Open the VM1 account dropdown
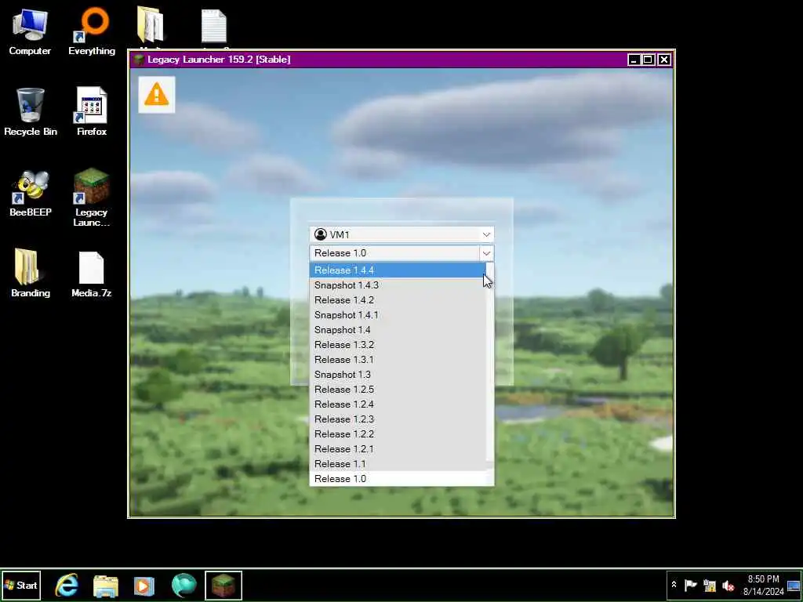The image size is (803, 602). [401, 234]
